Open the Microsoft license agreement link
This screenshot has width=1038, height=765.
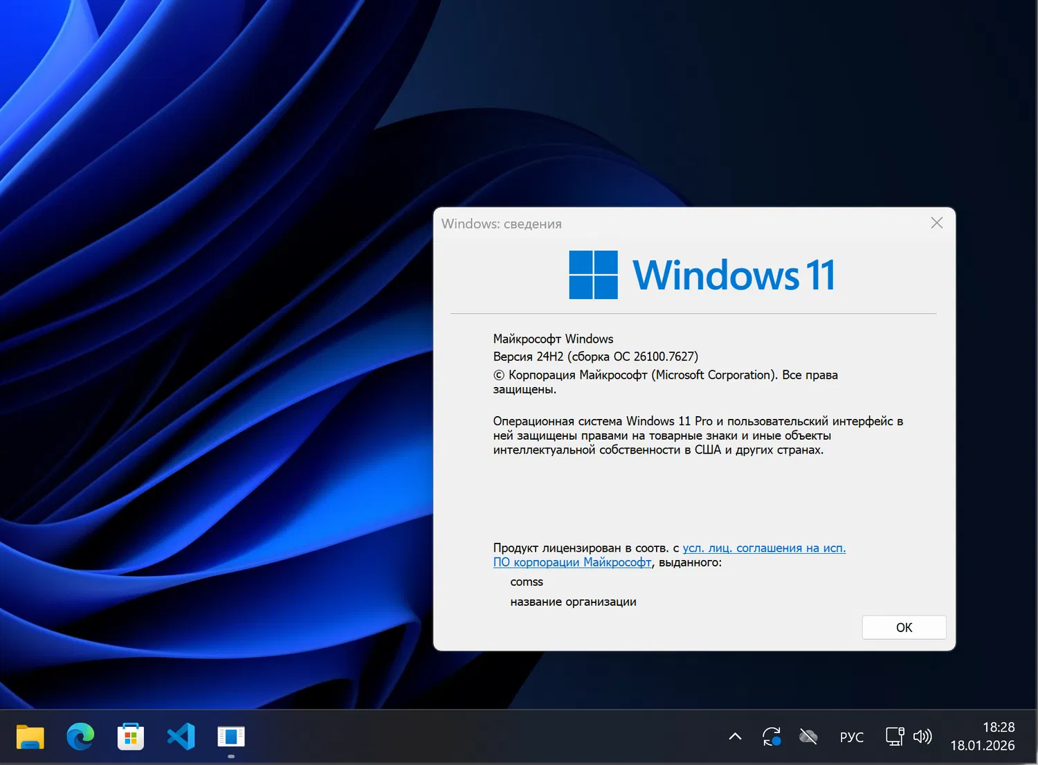coord(763,548)
